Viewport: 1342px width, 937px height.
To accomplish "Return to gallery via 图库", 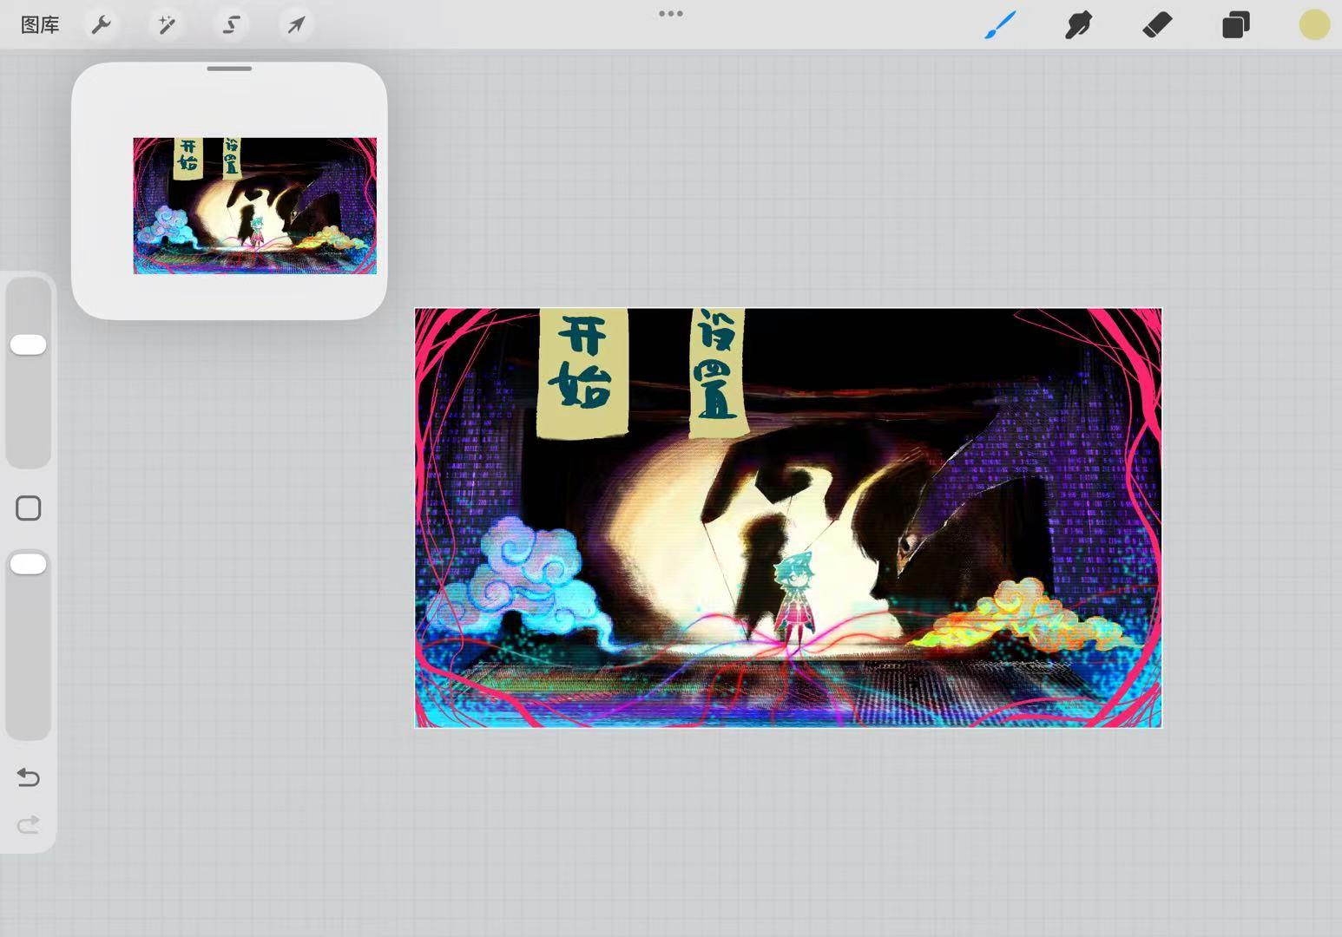I will pyautogui.click(x=40, y=25).
